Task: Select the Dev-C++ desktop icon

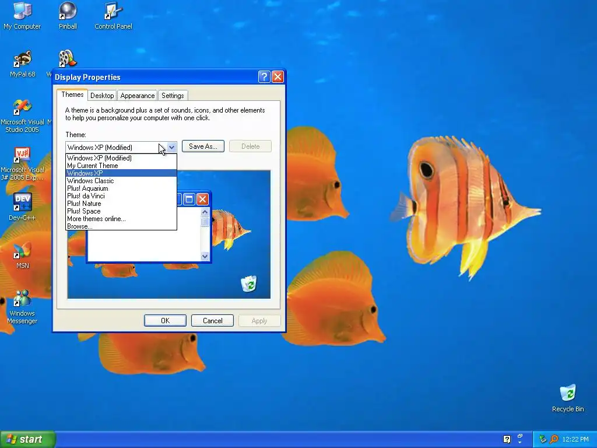Action: tap(23, 207)
